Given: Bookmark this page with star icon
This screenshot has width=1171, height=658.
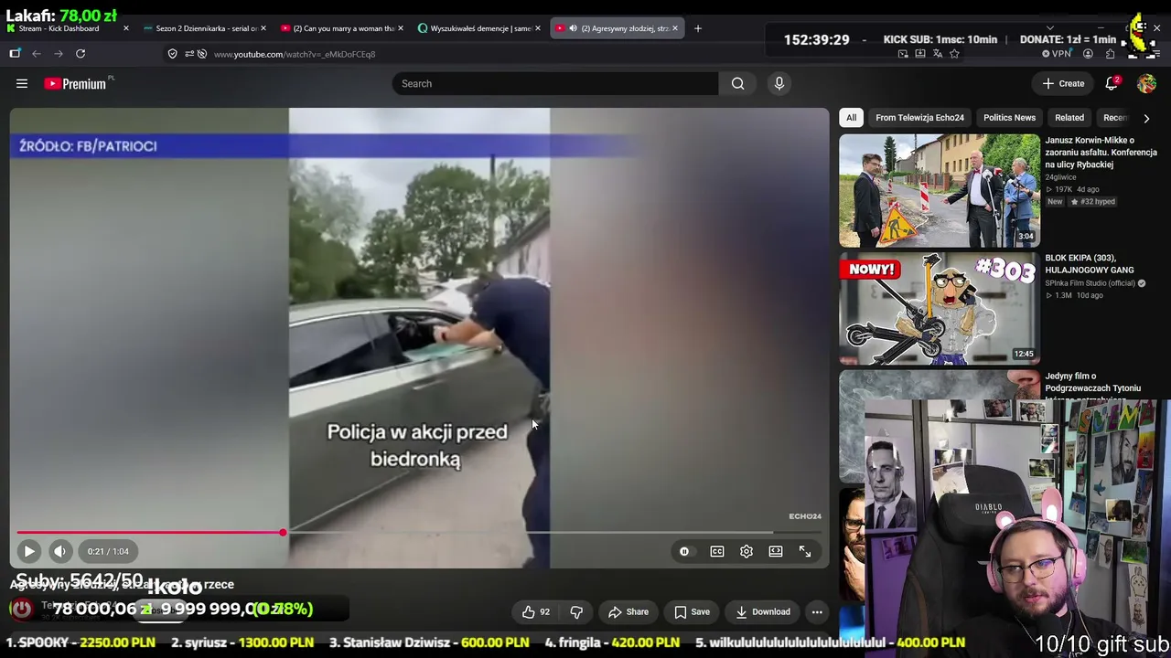Looking at the screenshot, I should point(954,54).
